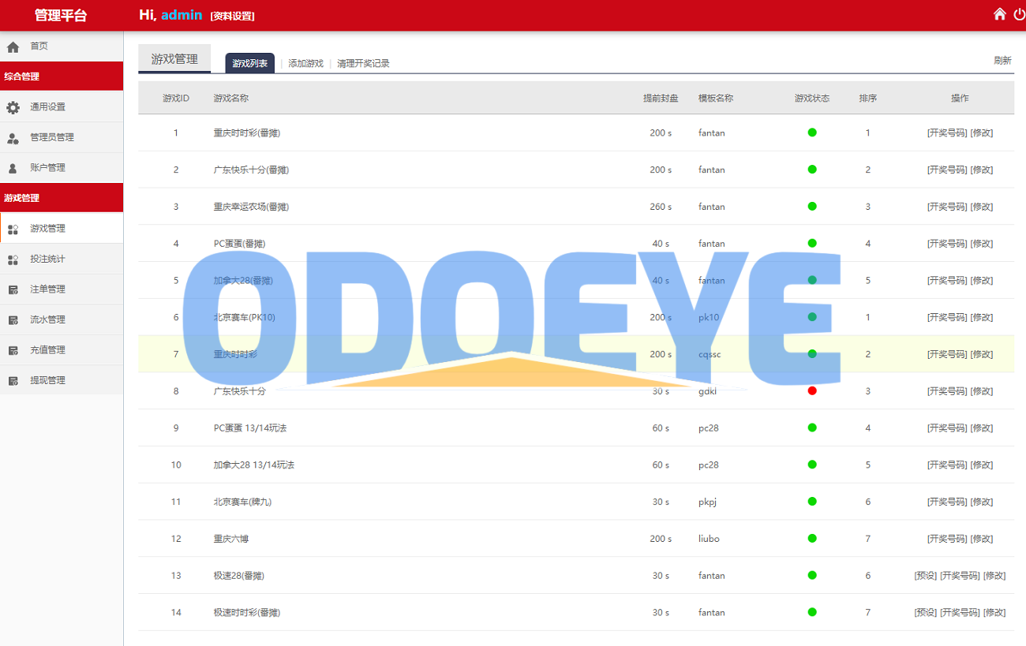
Task: Click 修改 for 加拿大28(番摊) row
Action: 982,280
